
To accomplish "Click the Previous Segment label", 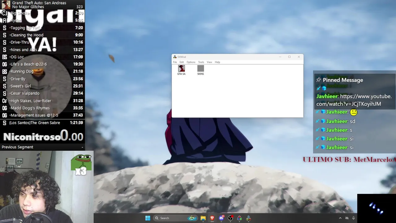I will (17, 147).
